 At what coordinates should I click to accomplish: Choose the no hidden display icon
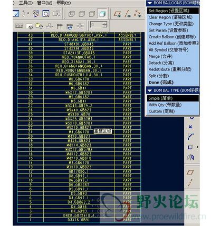coord(92,14)
